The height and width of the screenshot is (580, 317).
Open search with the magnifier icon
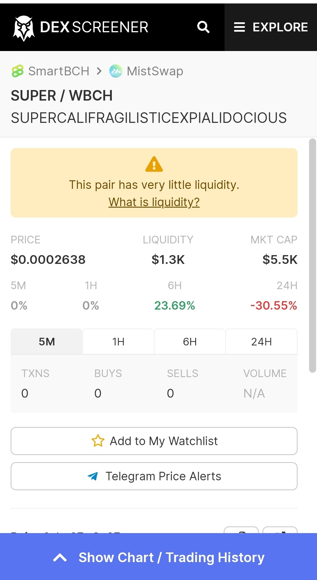tap(203, 27)
